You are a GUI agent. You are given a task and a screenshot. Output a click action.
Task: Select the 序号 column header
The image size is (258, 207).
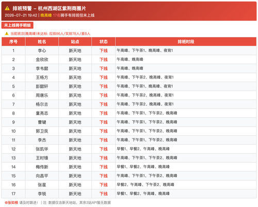(13, 42)
